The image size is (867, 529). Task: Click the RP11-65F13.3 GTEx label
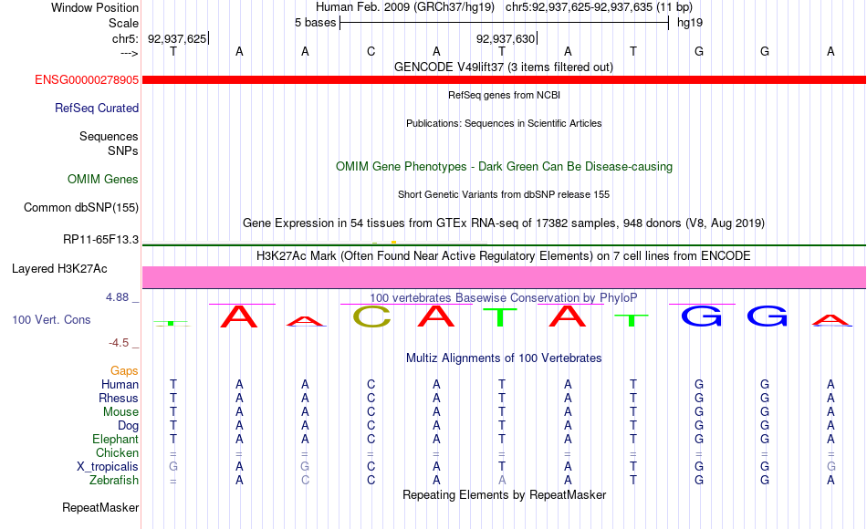pyautogui.click(x=100, y=240)
